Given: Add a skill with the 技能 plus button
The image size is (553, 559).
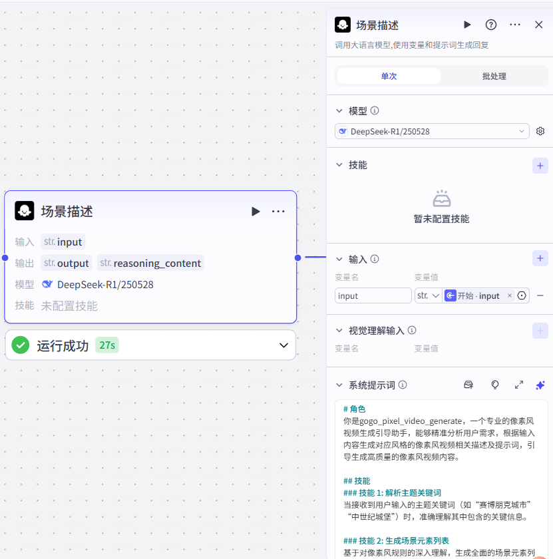Looking at the screenshot, I should pyautogui.click(x=540, y=166).
